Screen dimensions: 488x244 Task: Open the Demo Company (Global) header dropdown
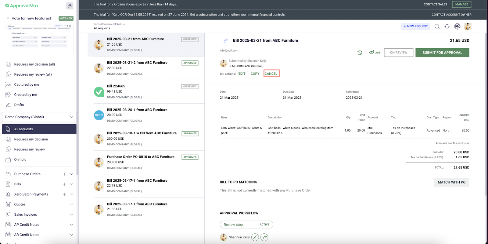click(109, 24)
